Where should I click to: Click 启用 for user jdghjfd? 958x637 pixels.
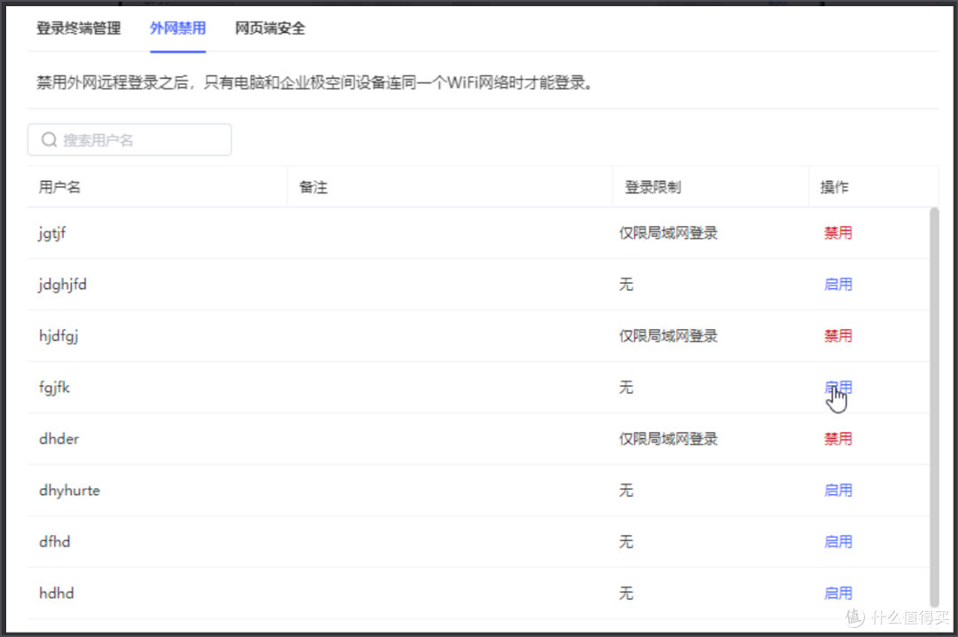837,285
